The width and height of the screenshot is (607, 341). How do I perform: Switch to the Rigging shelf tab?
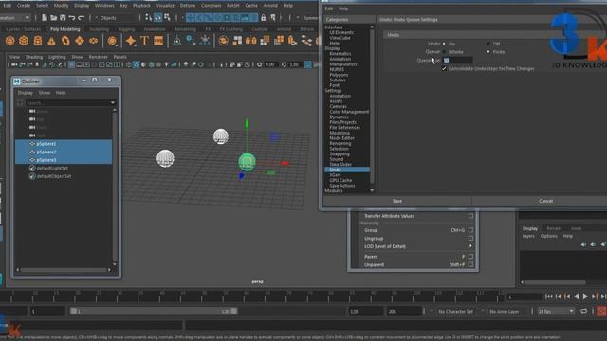coord(126,29)
